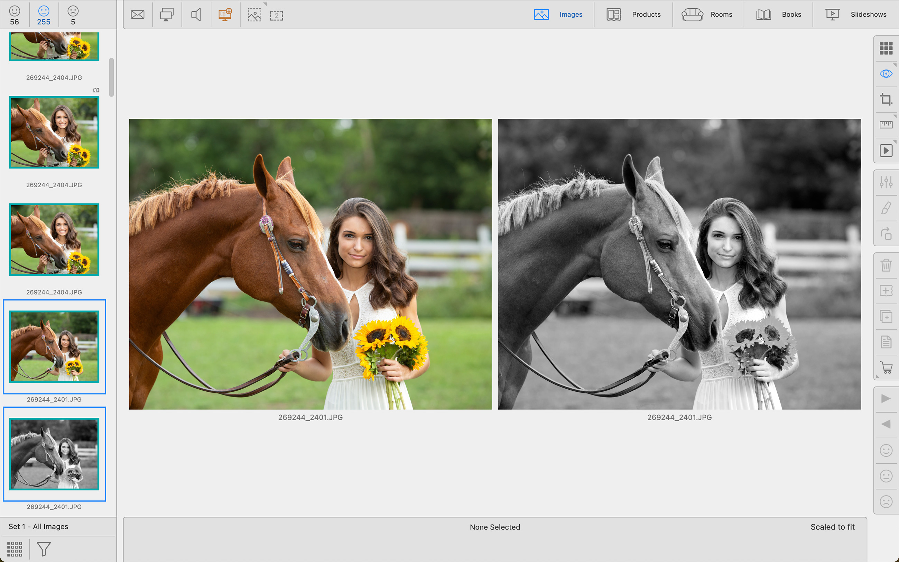Click the printer icon in toolbar

tap(167, 15)
